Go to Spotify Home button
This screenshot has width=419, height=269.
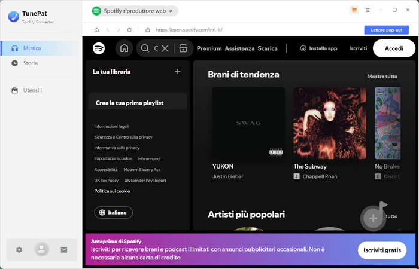pos(124,48)
